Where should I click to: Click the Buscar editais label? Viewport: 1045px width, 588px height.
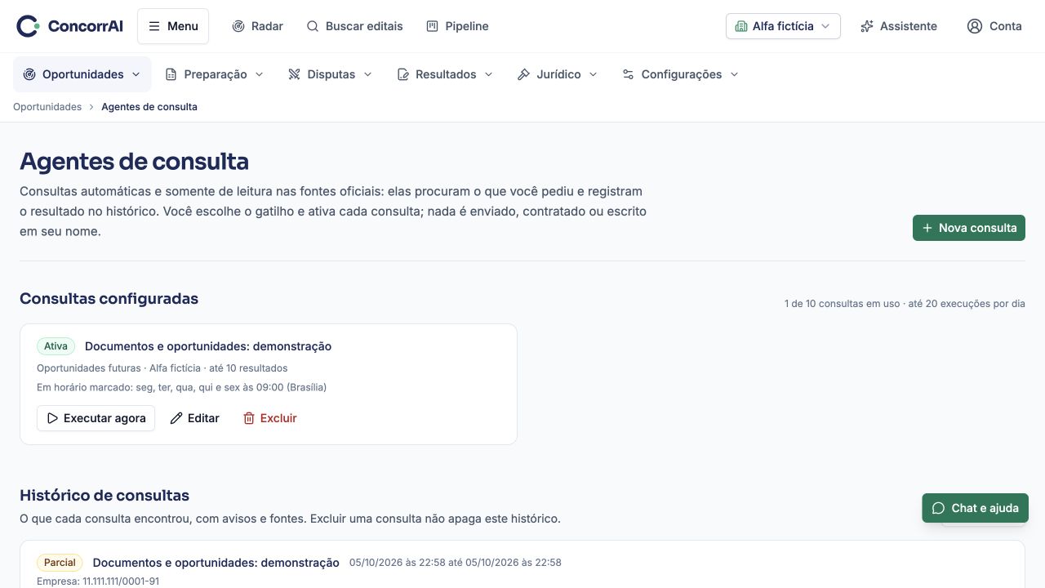click(364, 26)
